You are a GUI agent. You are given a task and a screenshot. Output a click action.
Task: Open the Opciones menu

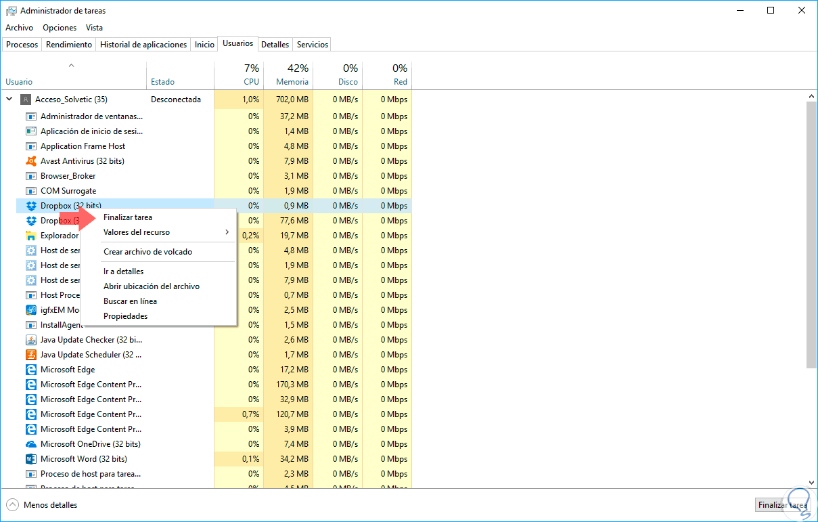[60, 28]
